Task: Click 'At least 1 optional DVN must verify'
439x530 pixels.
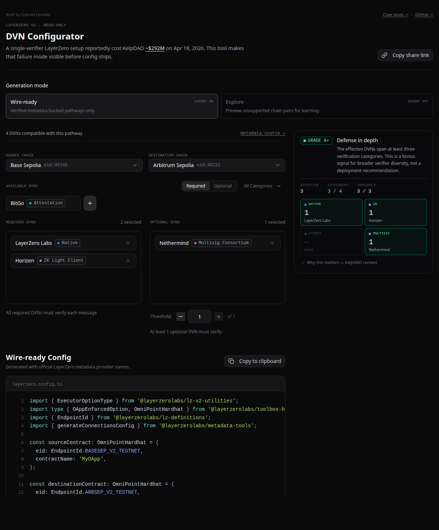Action: pyautogui.click(x=186, y=332)
